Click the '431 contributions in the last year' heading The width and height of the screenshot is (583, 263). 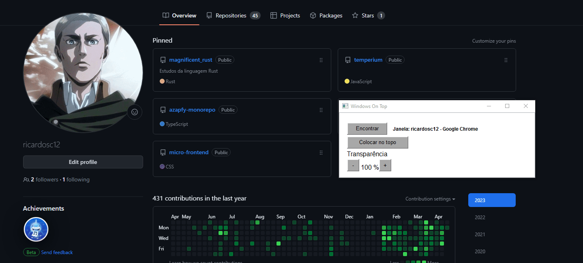(x=199, y=198)
